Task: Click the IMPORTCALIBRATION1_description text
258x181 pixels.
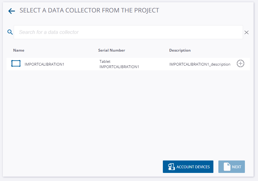Action: click(x=200, y=64)
